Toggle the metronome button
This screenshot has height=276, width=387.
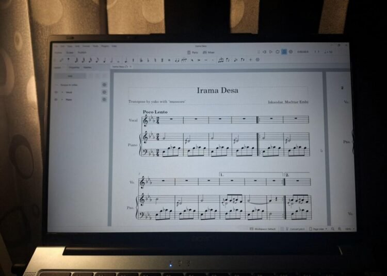tap(284, 52)
